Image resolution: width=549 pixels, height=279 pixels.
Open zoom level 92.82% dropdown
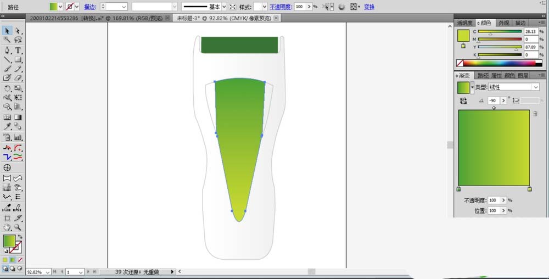(47, 272)
